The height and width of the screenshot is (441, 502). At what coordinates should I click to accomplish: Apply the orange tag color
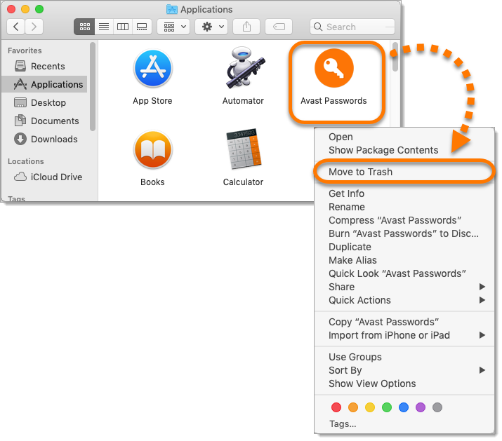click(x=353, y=407)
